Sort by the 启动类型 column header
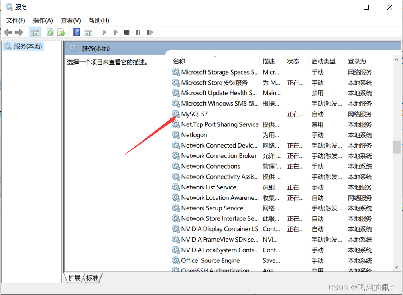This screenshot has width=403, height=295. [x=327, y=61]
